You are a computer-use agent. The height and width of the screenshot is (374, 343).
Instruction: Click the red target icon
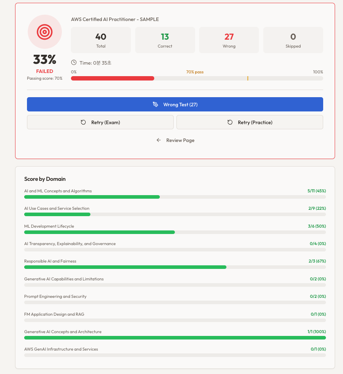coord(44,32)
